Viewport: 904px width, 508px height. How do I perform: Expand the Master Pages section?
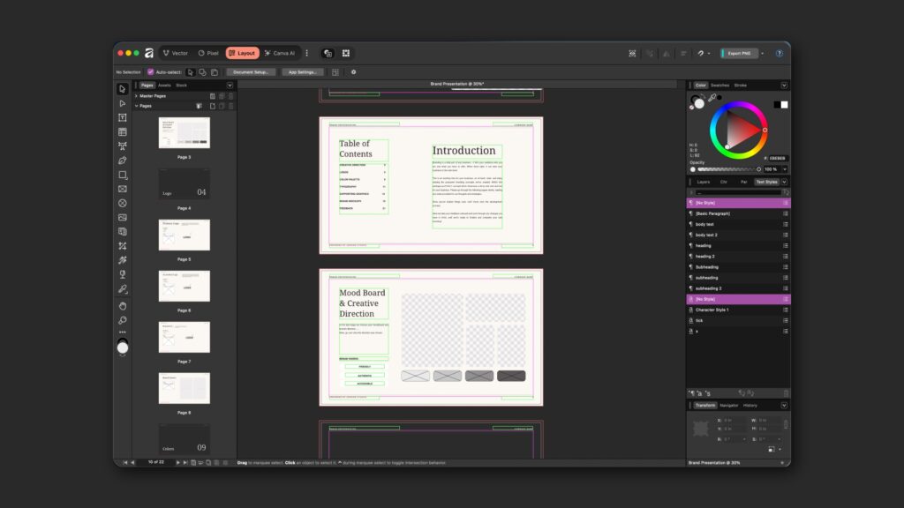coord(136,96)
